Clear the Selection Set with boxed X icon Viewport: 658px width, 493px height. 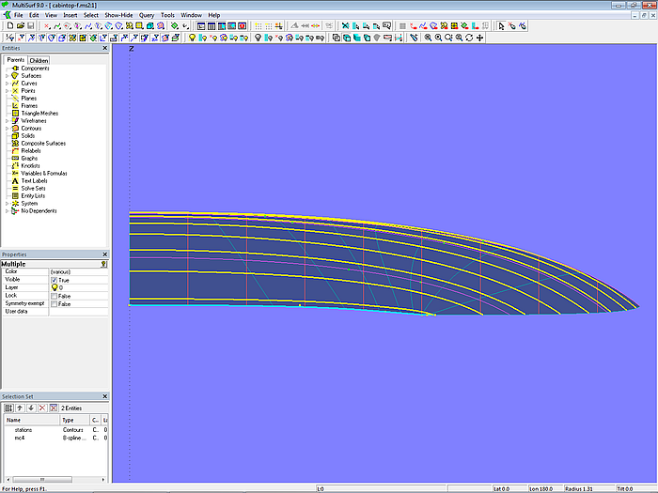pos(52,408)
